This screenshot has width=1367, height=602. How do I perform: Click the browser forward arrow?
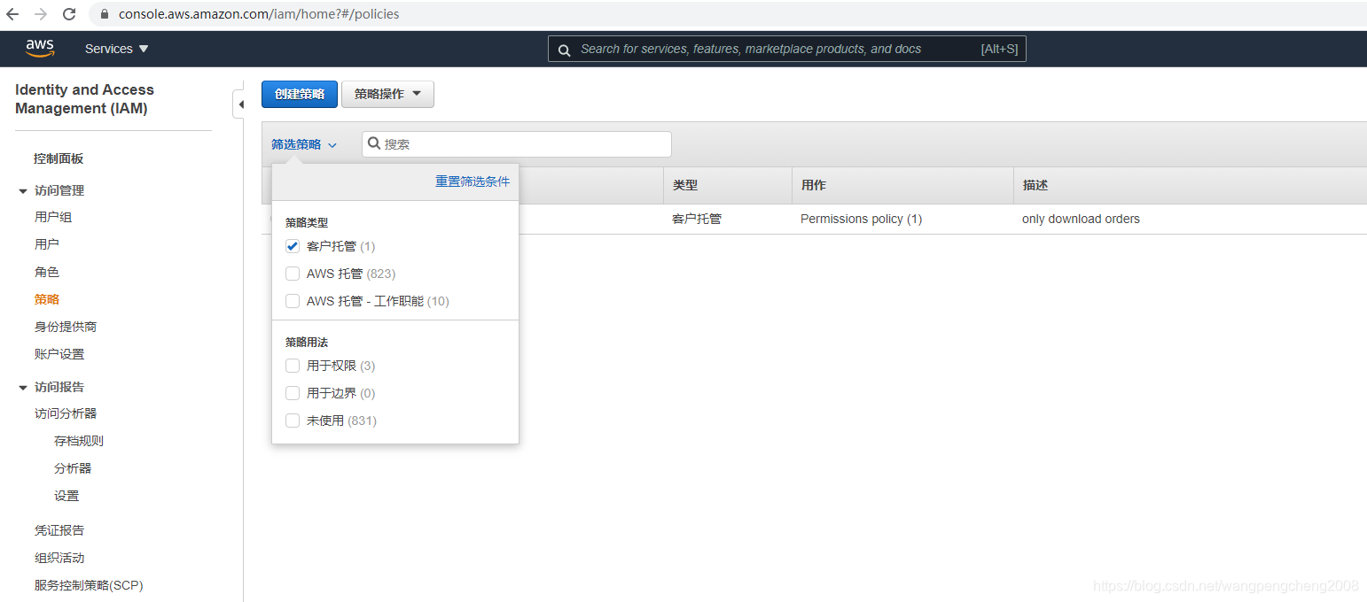41,14
